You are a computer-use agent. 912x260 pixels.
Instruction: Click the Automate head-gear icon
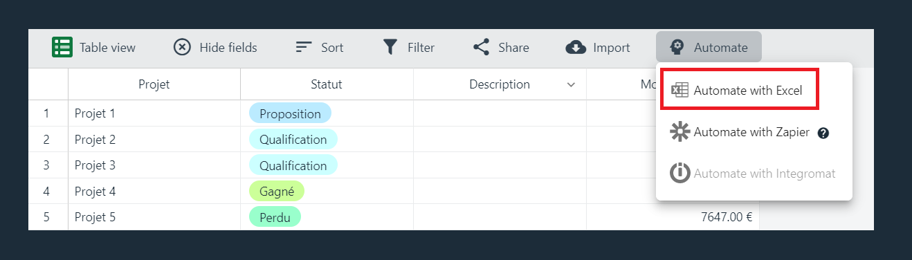coord(677,47)
